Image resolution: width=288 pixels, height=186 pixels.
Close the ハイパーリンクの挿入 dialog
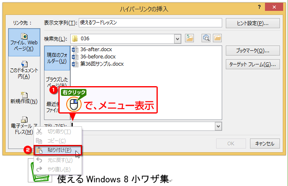point(274,7)
